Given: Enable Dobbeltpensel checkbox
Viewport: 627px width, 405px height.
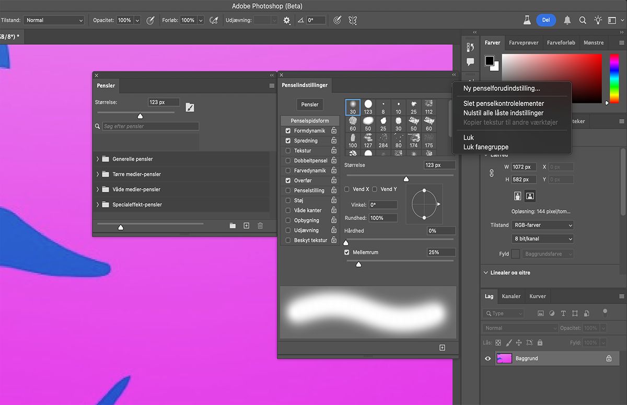Looking at the screenshot, I should [x=288, y=160].
